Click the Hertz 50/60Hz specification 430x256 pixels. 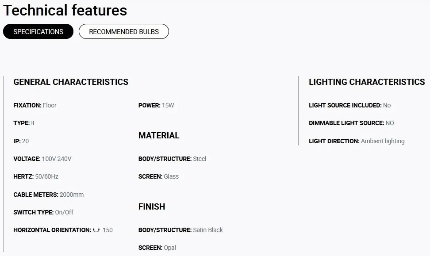(36, 176)
